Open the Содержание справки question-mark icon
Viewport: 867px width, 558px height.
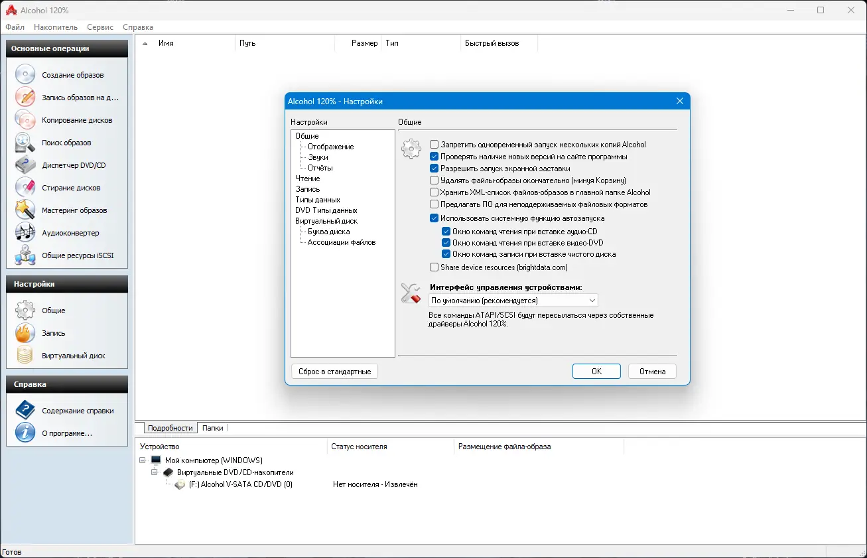click(x=25, y=410)
